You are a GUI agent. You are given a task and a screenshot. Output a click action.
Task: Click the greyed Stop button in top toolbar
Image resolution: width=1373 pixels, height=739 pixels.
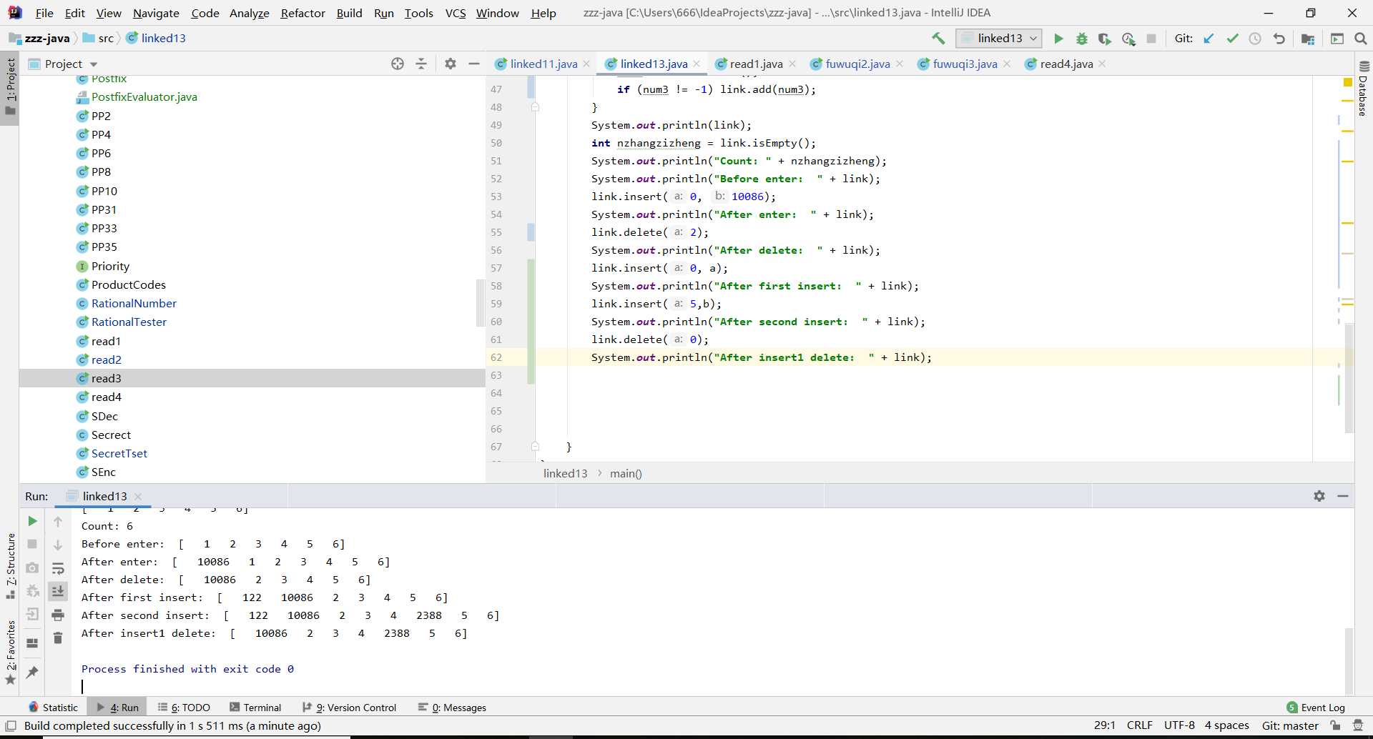tap(1151, 39)
